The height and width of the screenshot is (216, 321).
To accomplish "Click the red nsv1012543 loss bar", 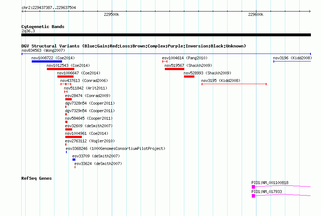I will 61,69.
